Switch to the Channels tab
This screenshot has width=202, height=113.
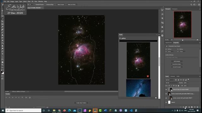pos(173,76)
